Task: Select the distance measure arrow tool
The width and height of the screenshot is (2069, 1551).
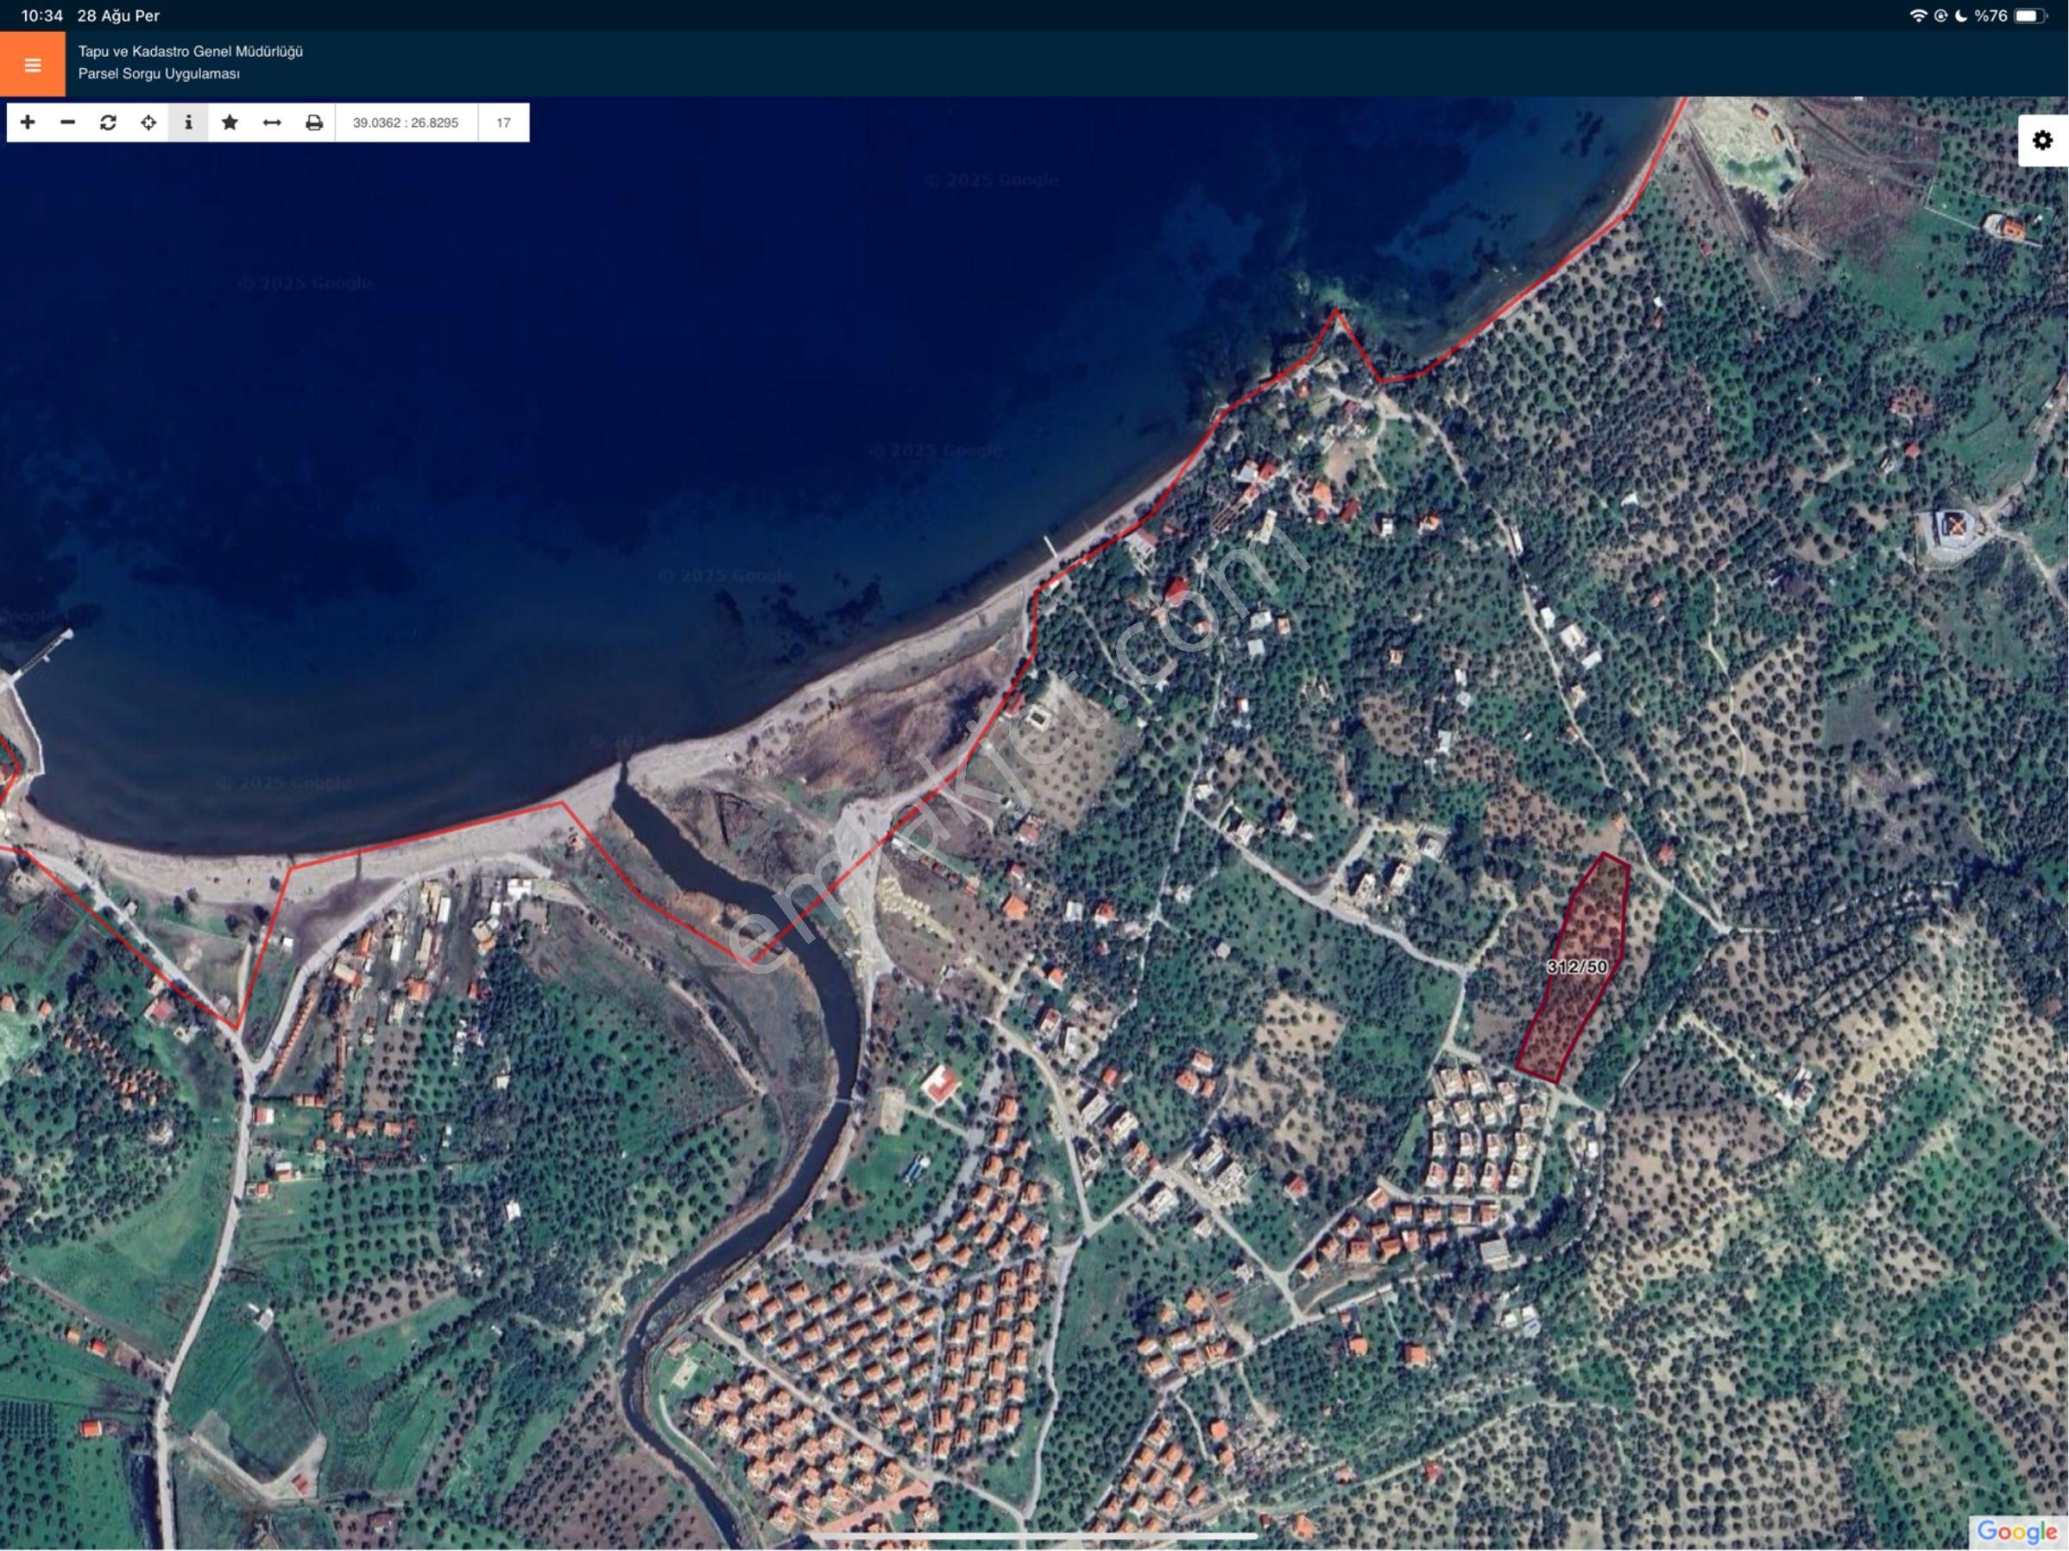Action: click(x=271, y=123)
